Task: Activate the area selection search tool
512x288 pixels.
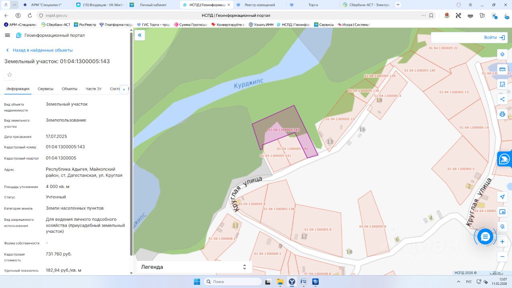Action: [x=502, y=84]
